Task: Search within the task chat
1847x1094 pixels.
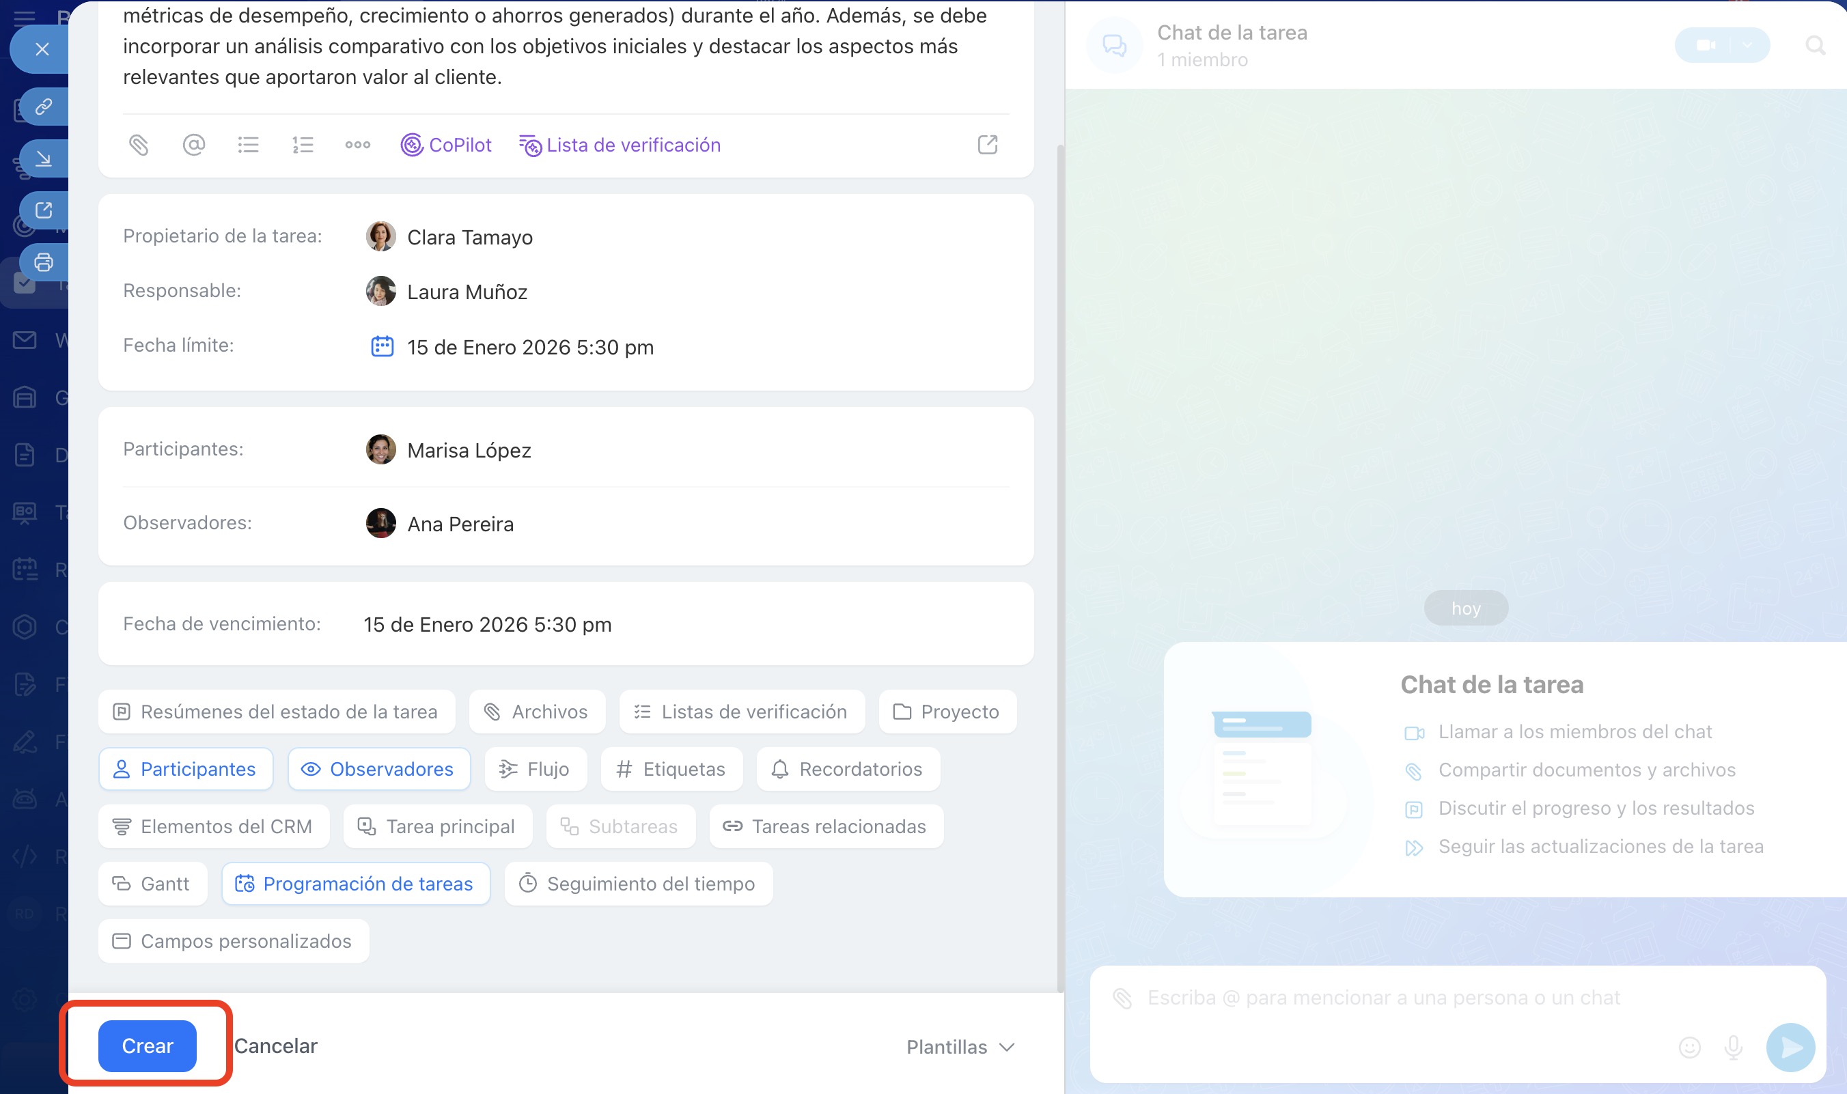Action: pos(1815,46)
